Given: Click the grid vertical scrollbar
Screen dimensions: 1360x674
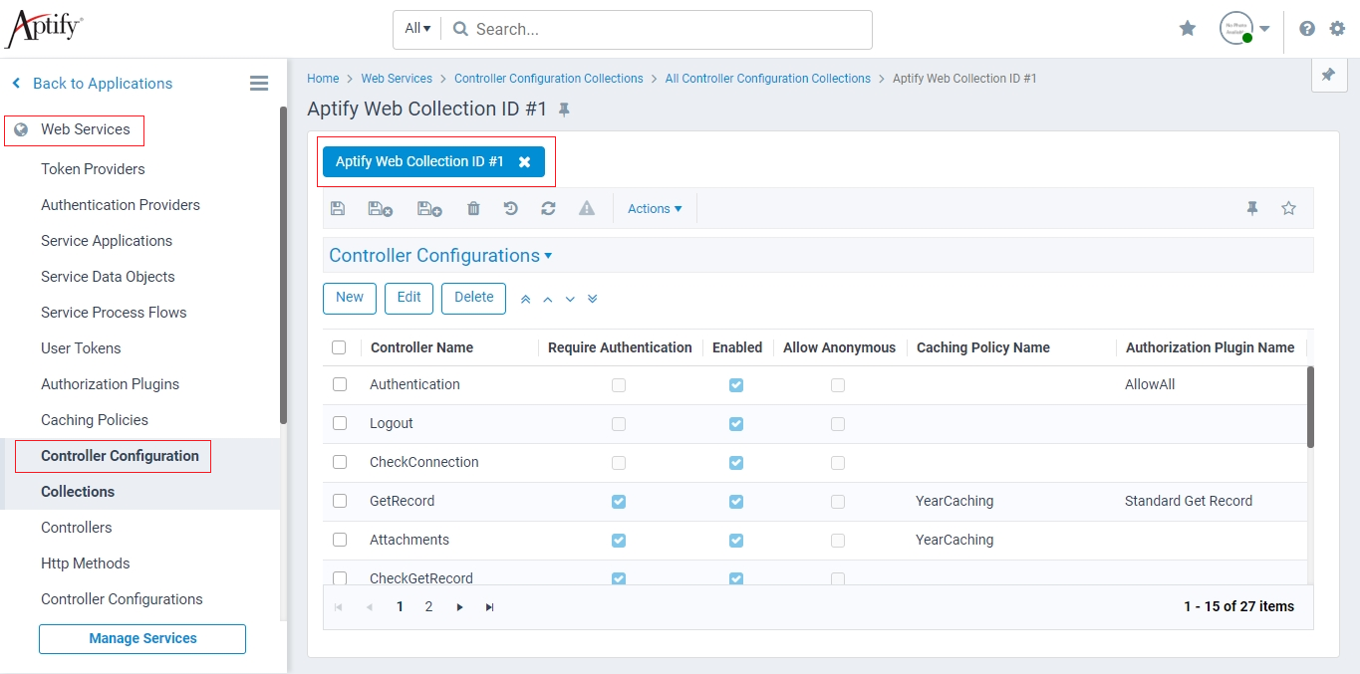Looking at the screenshot, I should pos(1310,407).
